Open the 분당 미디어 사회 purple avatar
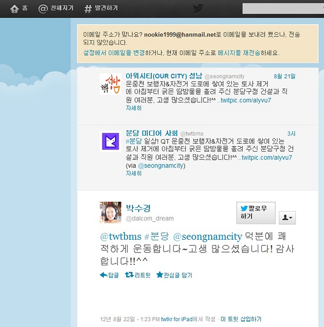 [111, 142]
